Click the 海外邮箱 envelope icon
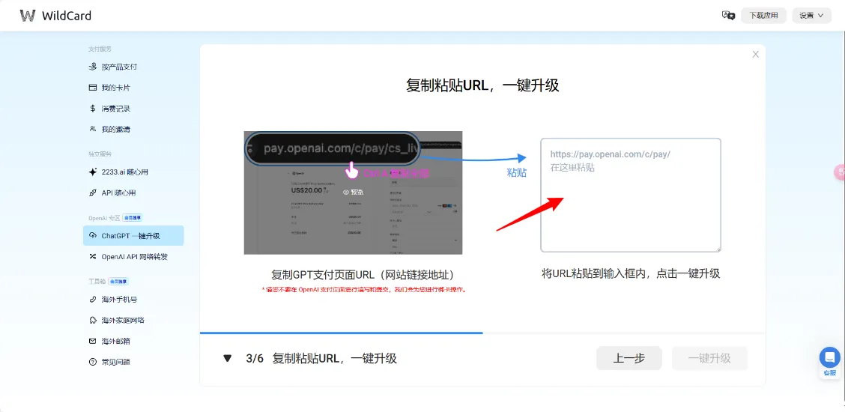 click(x=93, y=342)
